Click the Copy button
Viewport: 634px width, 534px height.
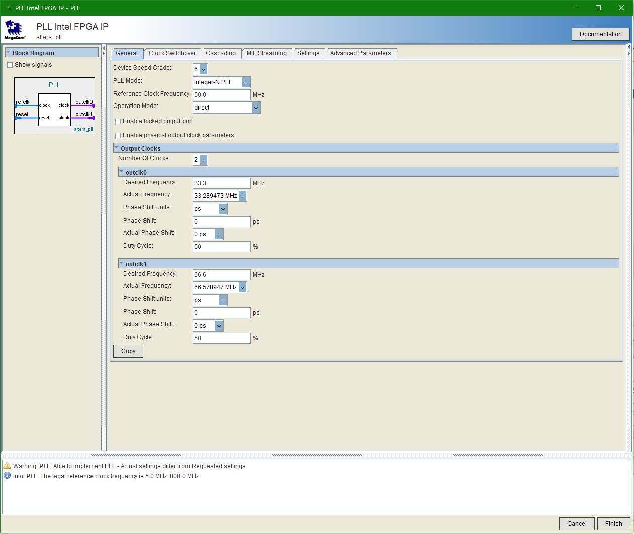pos(128,351)
